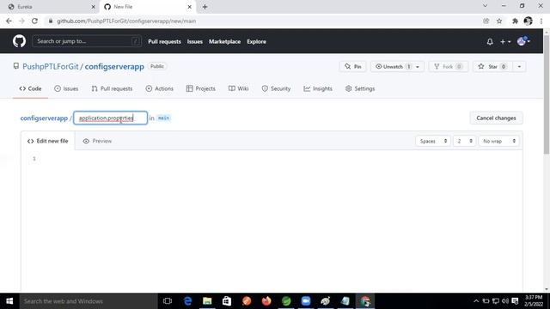The width and height of the screenshot is (550, 309).
Task: Show hidden system tray icons
Action: [476, 301]
